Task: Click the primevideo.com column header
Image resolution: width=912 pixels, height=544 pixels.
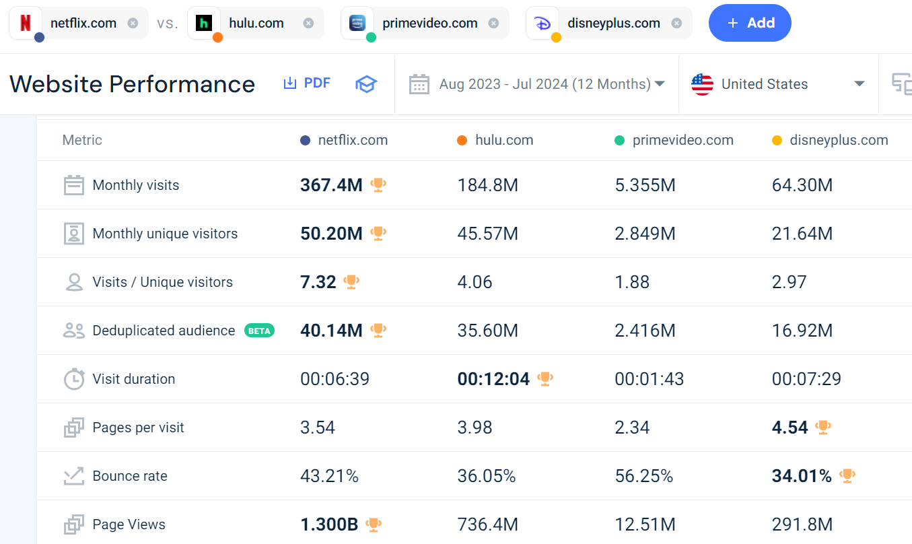Action: click(674, 140)
